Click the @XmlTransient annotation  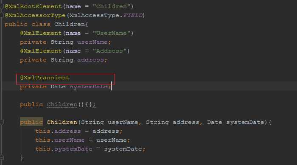pos(45,78)
